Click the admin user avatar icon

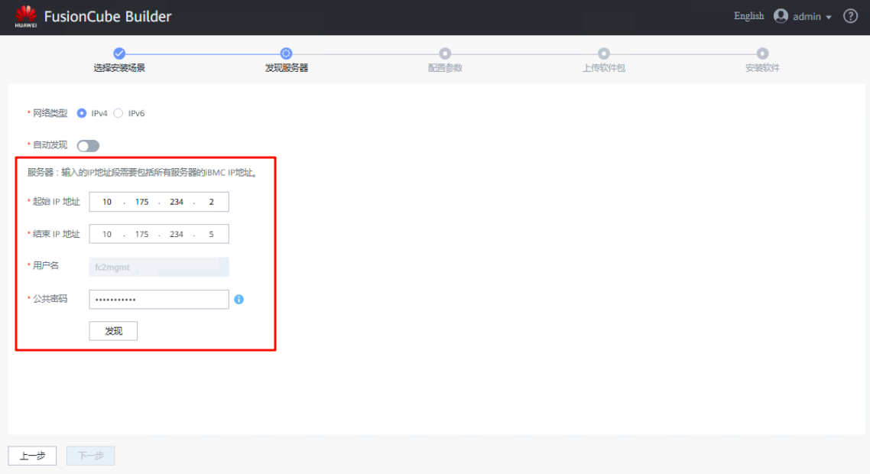tap(781, 16)
